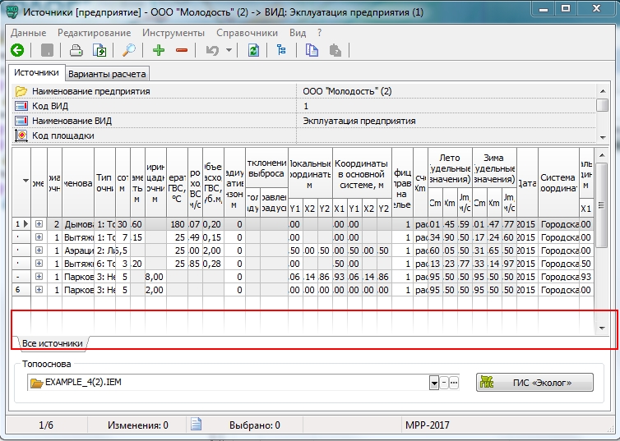The height and width of the screenshot is (441, 620).
Task: Select the Эксплуатация предприятия value cell
Action: pyautogui.click(x=446, y=121)
